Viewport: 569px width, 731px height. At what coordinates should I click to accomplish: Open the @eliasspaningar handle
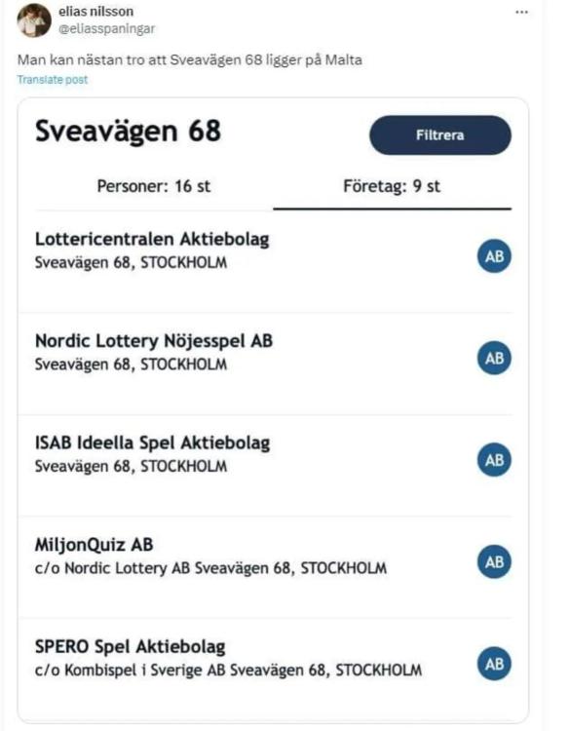click(107, 28)
